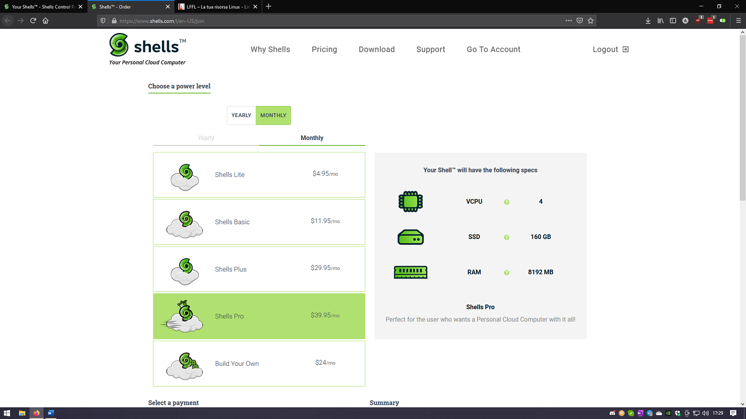Open the Pricing menu item
746x419 pixels.
click(x=324, y=50)
